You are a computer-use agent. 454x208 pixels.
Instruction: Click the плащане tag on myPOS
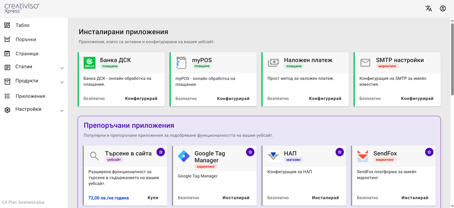coord(202,66)
